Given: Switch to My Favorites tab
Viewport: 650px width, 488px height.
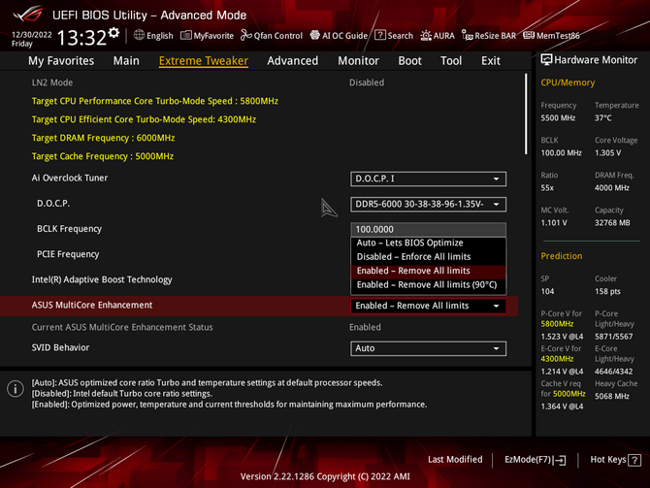Looking at the screenshot, I should click(61, 61).
